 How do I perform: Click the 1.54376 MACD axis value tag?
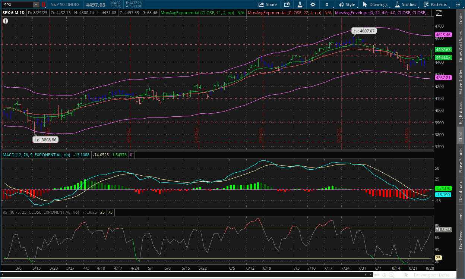point(443,188)
